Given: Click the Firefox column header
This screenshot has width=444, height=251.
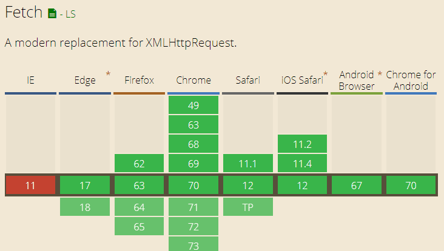Looking at the screenshot, I should (139, 80).
